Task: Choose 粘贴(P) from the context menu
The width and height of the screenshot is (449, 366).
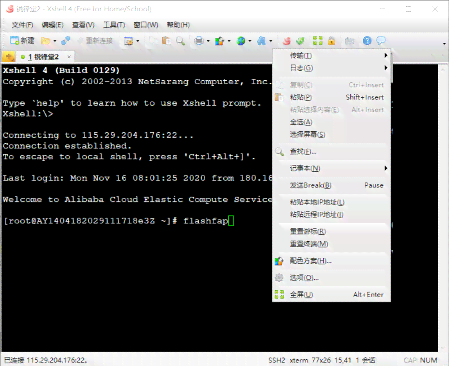Action: coord(331,97)
